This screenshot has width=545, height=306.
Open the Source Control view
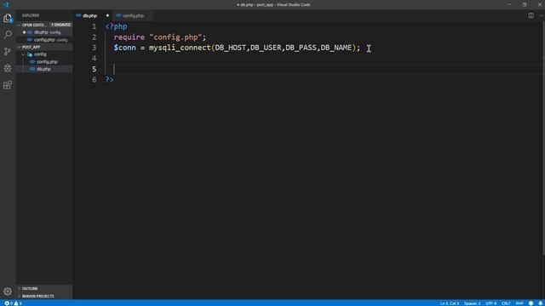click(x=8, y=51)
